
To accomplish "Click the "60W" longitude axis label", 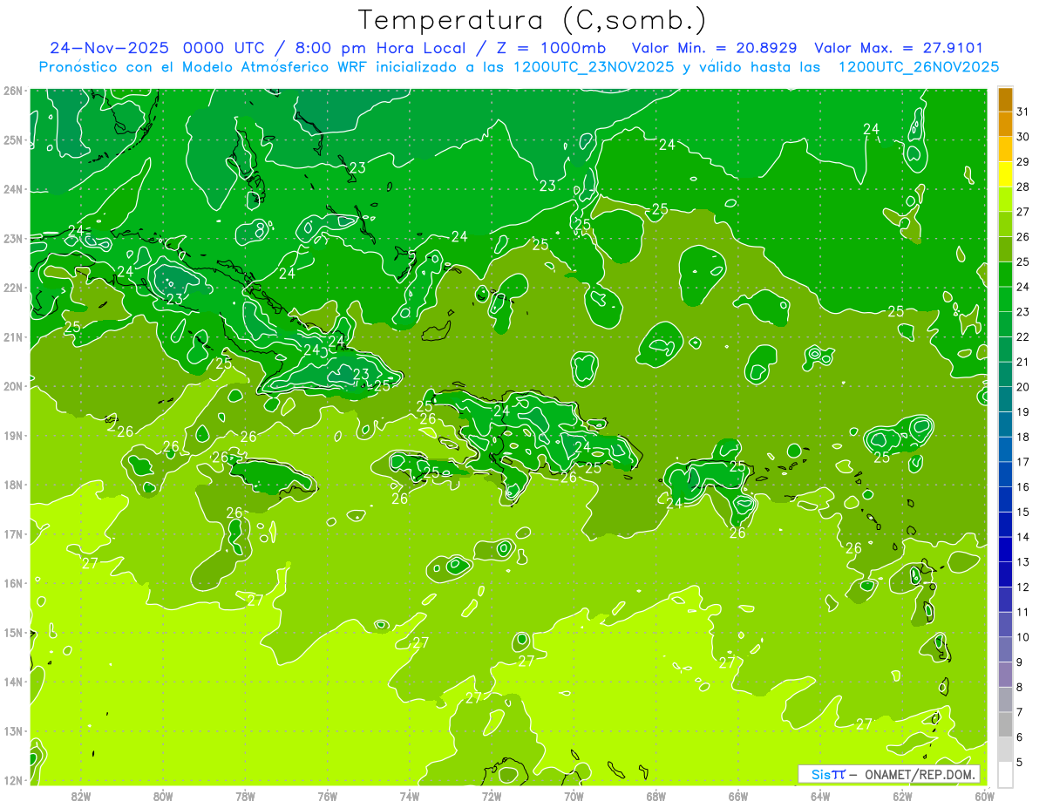I will tap(985, 796).
